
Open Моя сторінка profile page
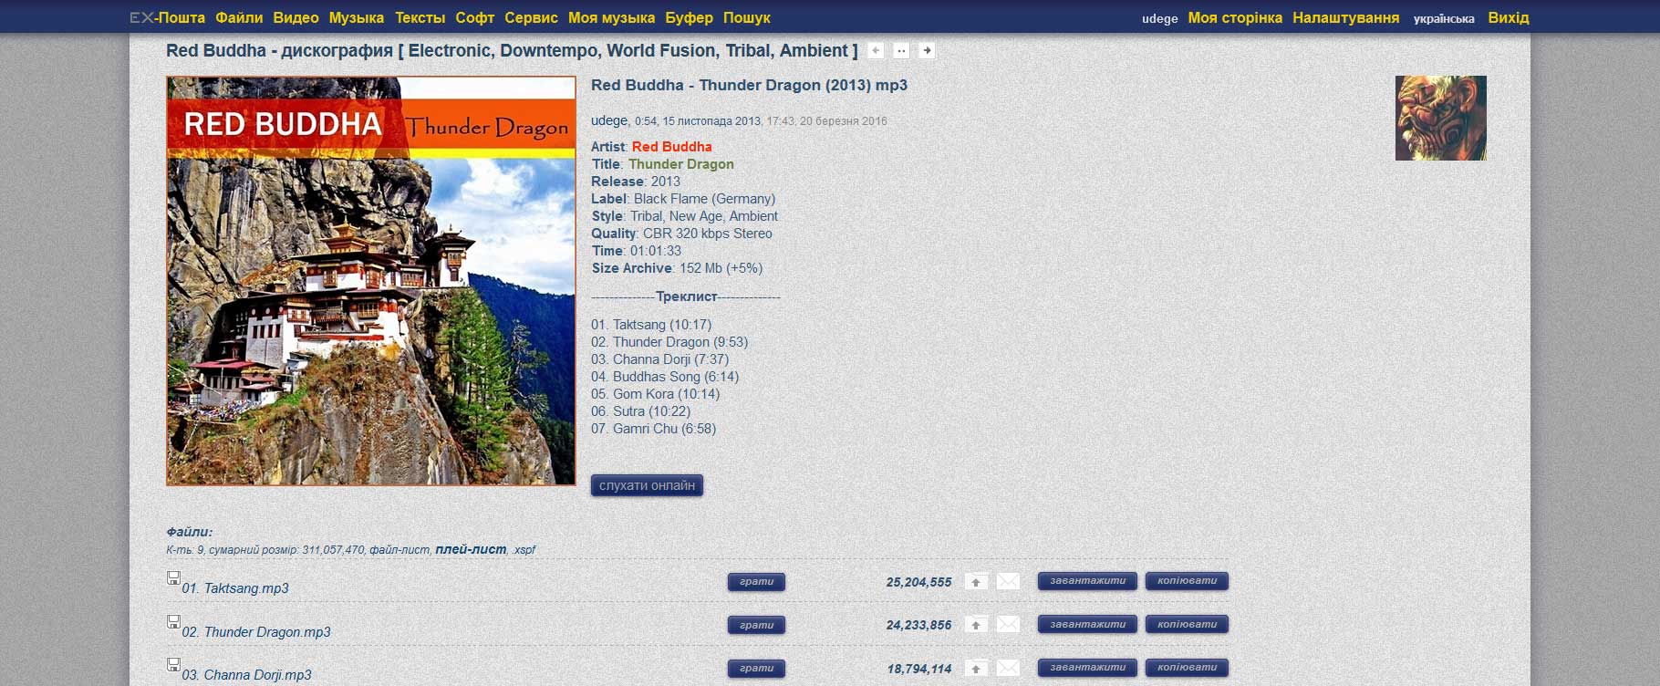pos(1235,17)
